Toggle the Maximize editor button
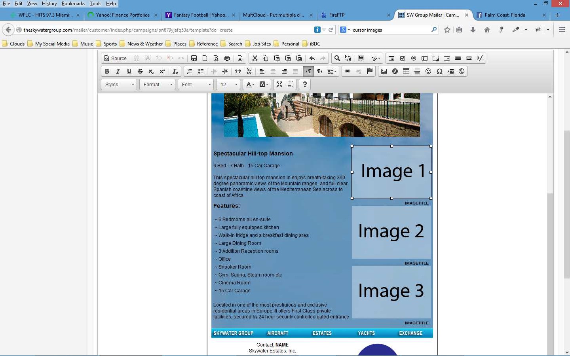 click(279, 84)
